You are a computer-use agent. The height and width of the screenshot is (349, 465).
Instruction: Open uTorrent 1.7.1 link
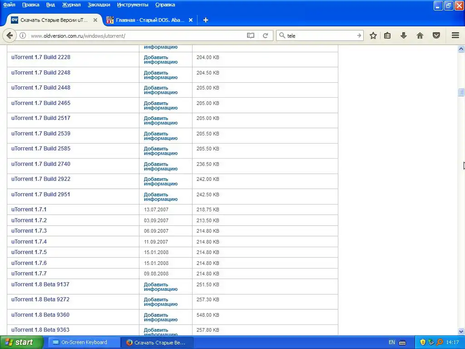(x=29, y=209)
